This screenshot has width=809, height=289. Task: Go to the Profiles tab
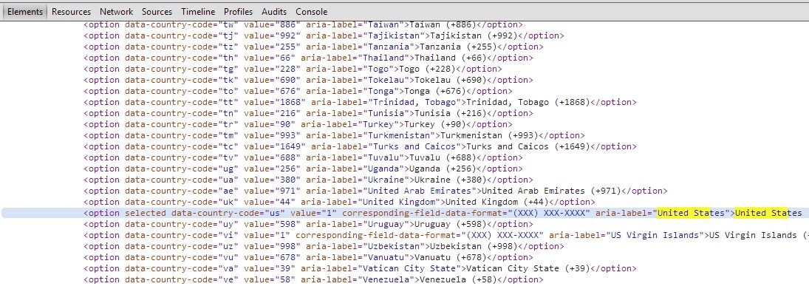tap(239, 11)
